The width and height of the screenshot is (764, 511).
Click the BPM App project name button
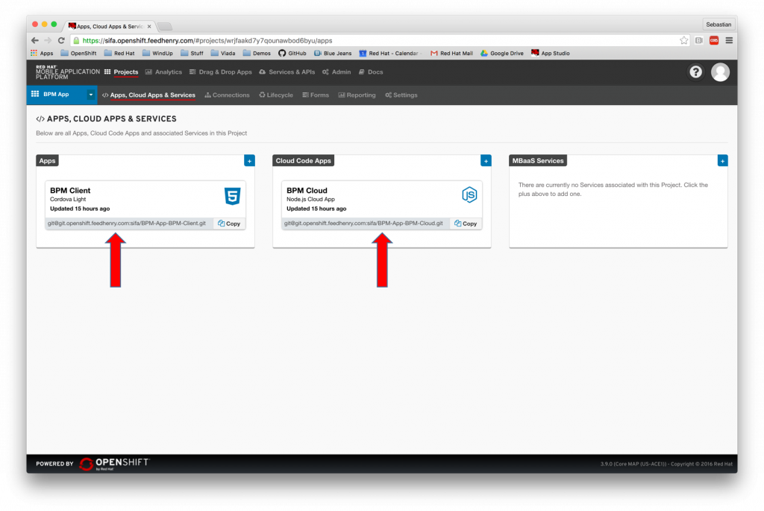pos(57,95)
